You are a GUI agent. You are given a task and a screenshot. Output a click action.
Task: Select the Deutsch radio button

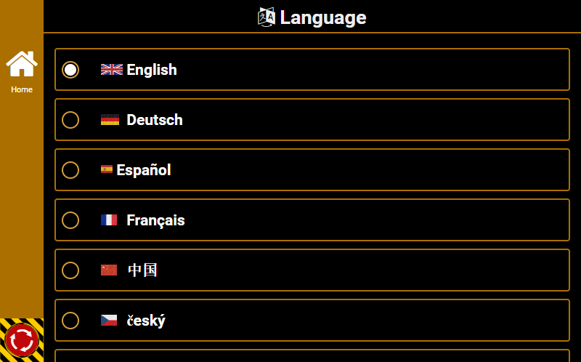click(x=70, y=120)
